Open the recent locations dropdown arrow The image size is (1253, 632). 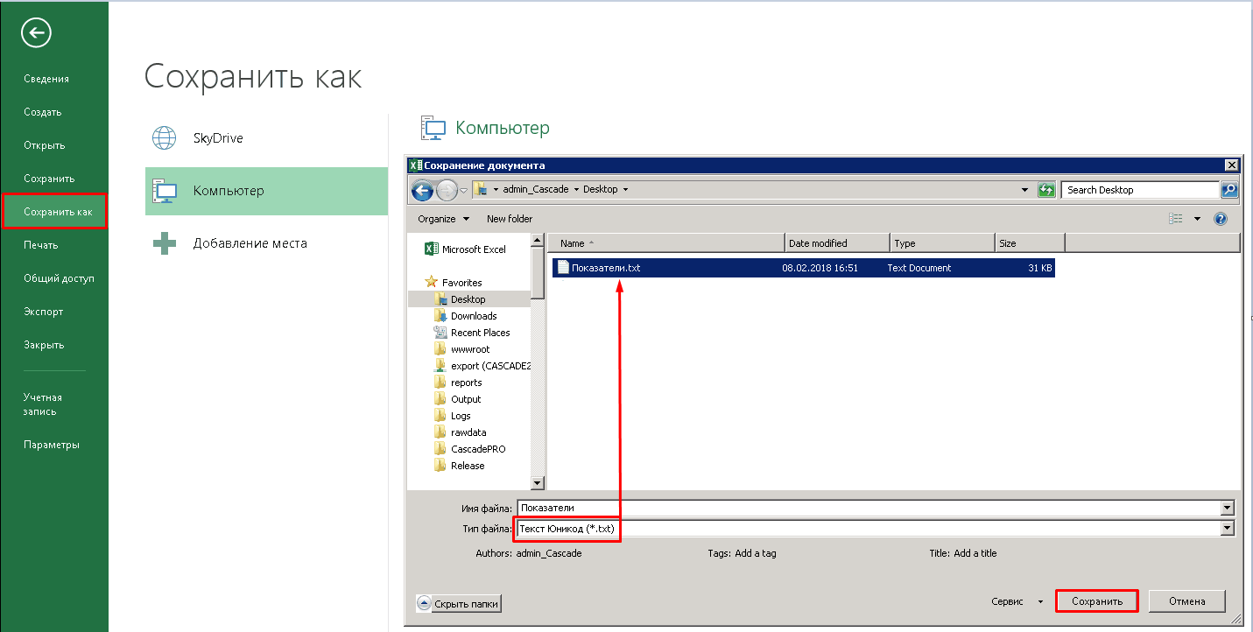point(463,190)
